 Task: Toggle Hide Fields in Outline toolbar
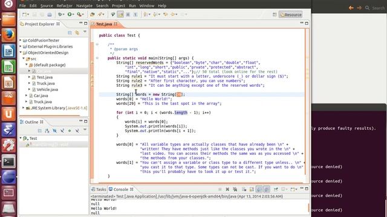tap(54, 131)
